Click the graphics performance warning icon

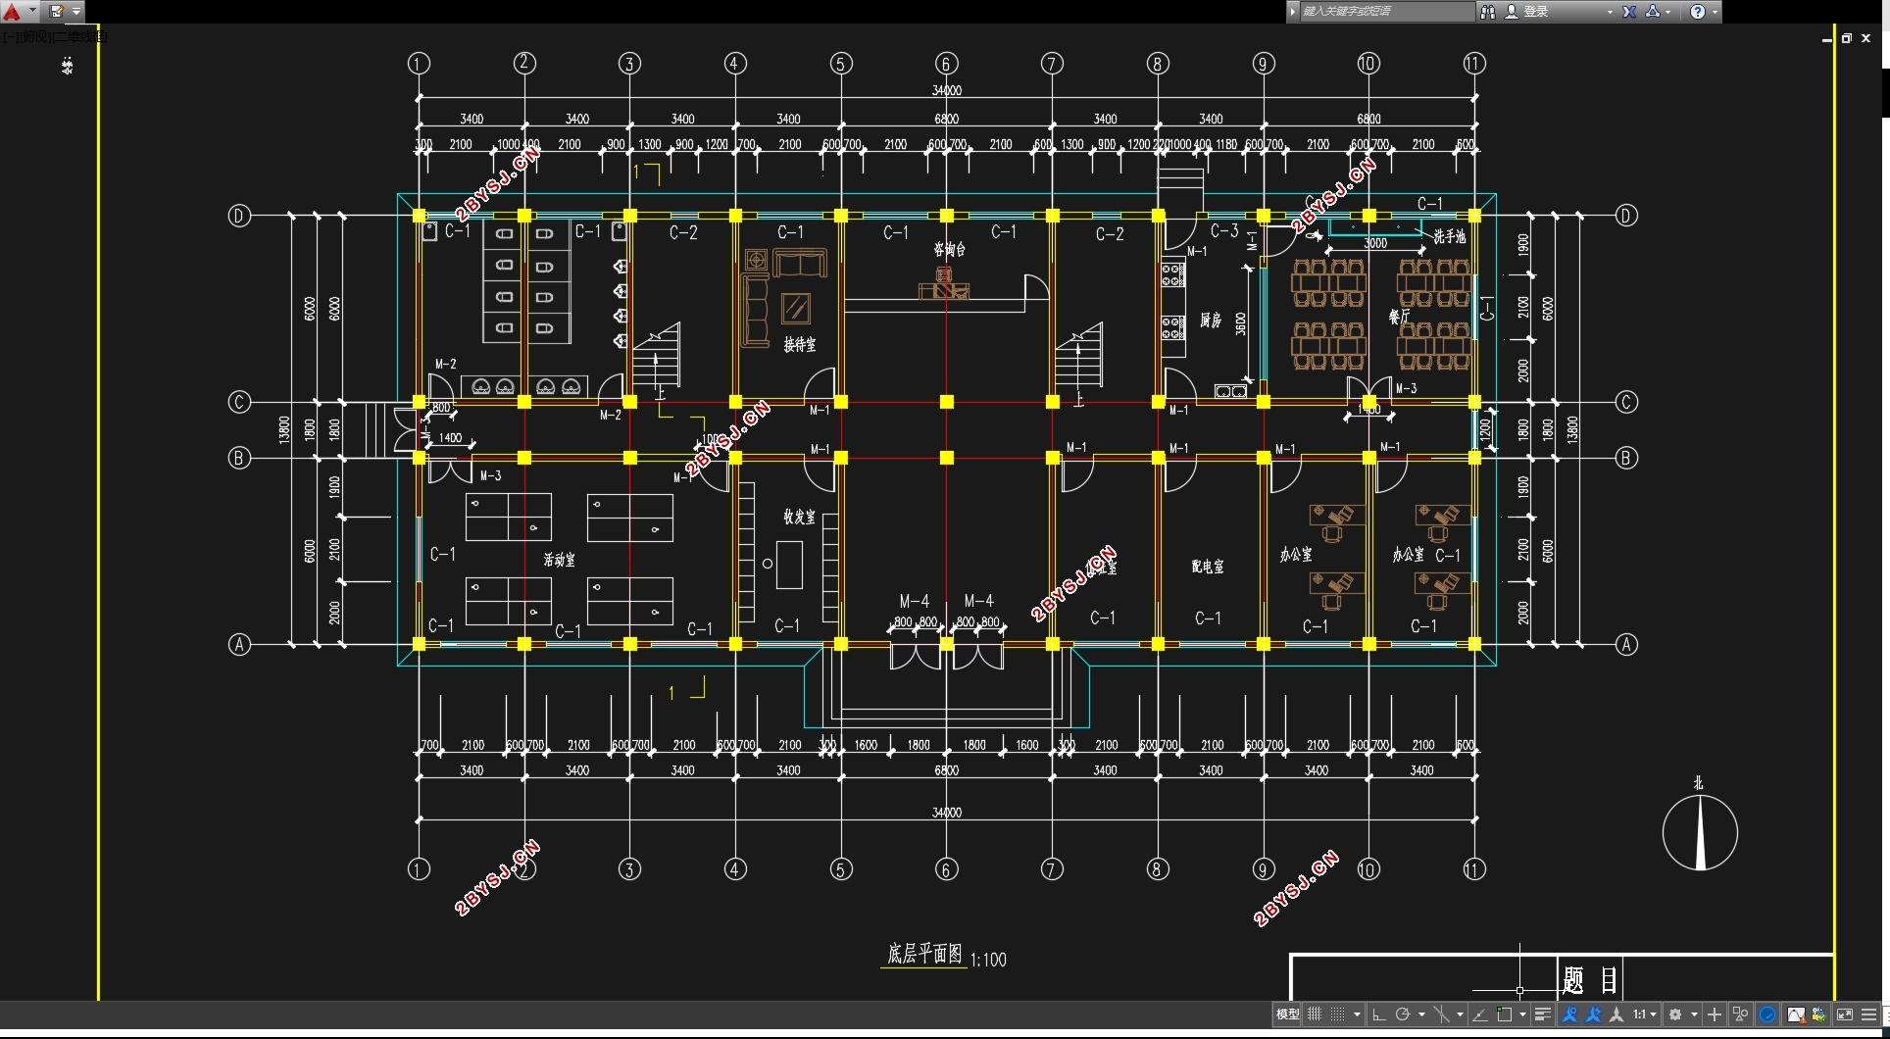1796,1014
